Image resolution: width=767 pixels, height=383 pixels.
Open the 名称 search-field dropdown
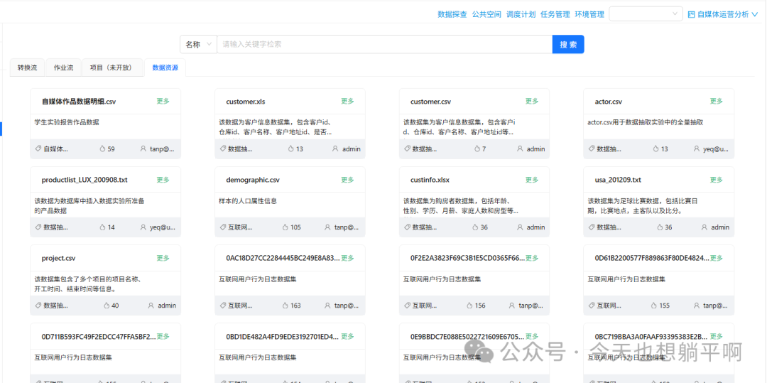coord(199,44)
